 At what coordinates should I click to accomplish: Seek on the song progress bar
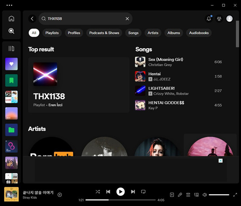coord(120,200)
